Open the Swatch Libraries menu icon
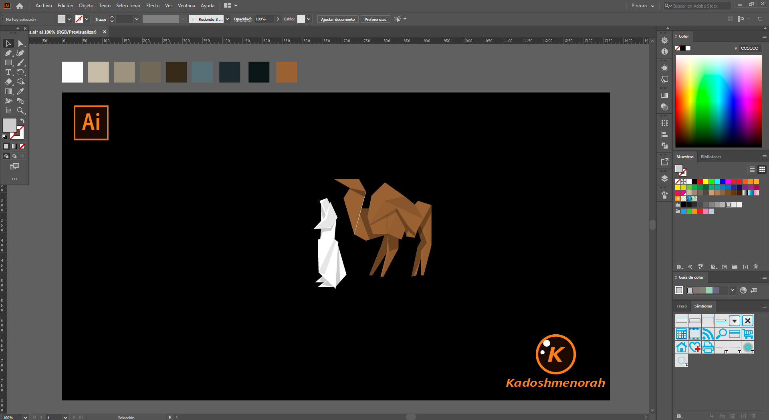769x420 pixels. pyautogui.click(x=680, y=267)
